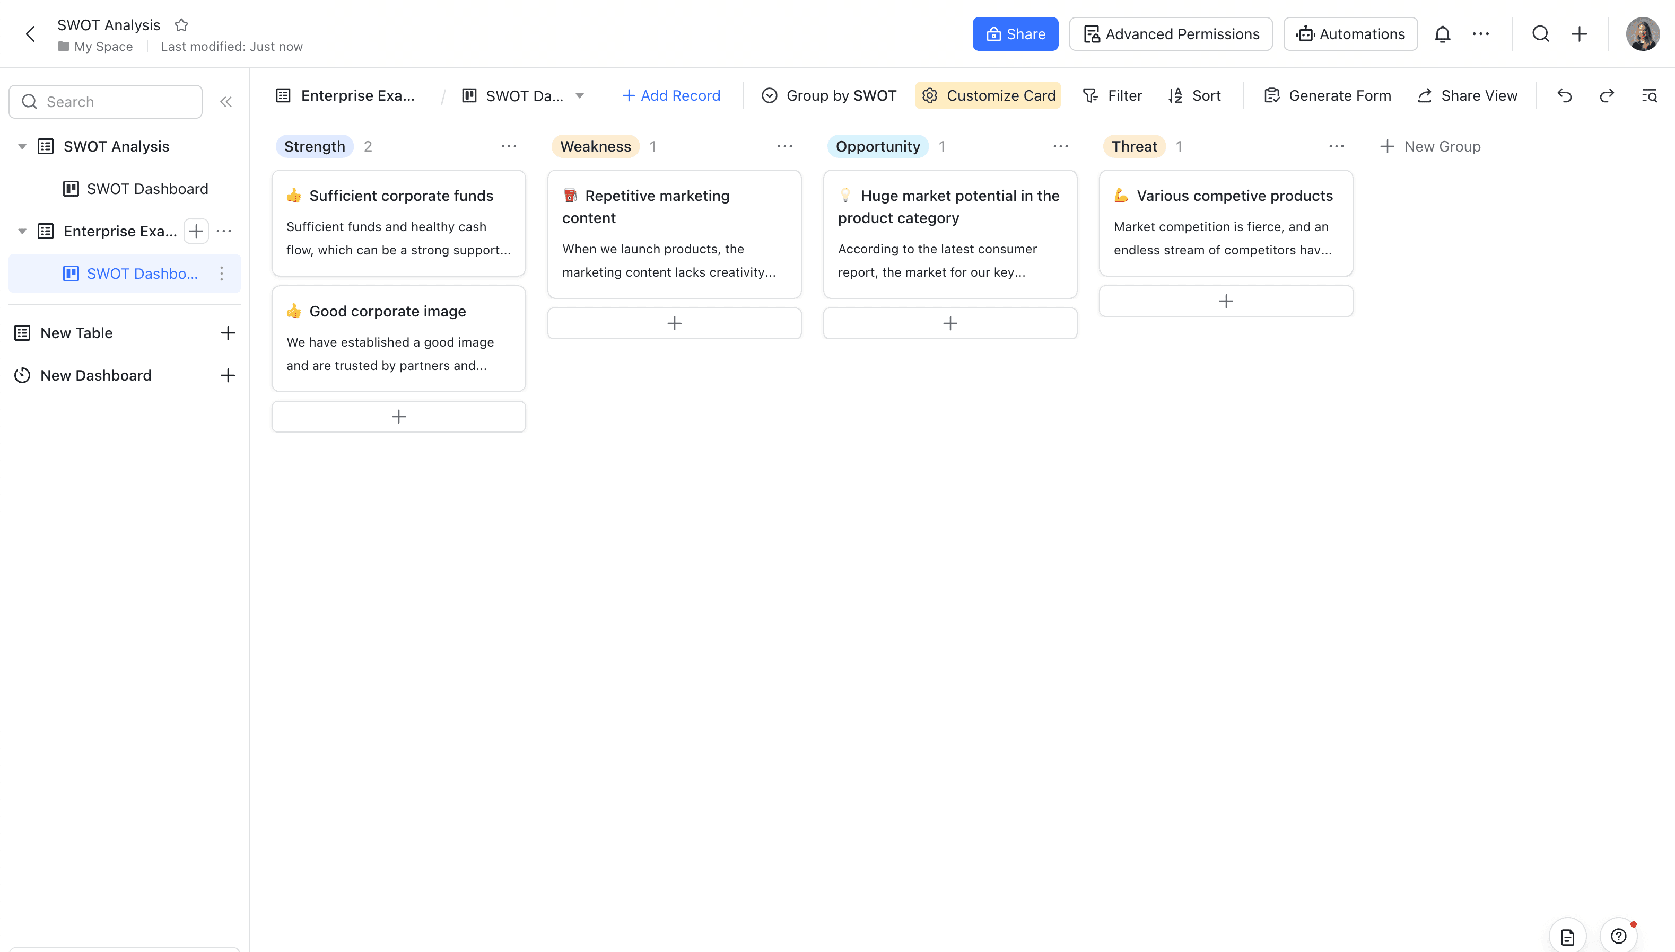Open the global search magnifier icon
Viewport: 1675px width, 952px height.
click(x=1540, y=34)
